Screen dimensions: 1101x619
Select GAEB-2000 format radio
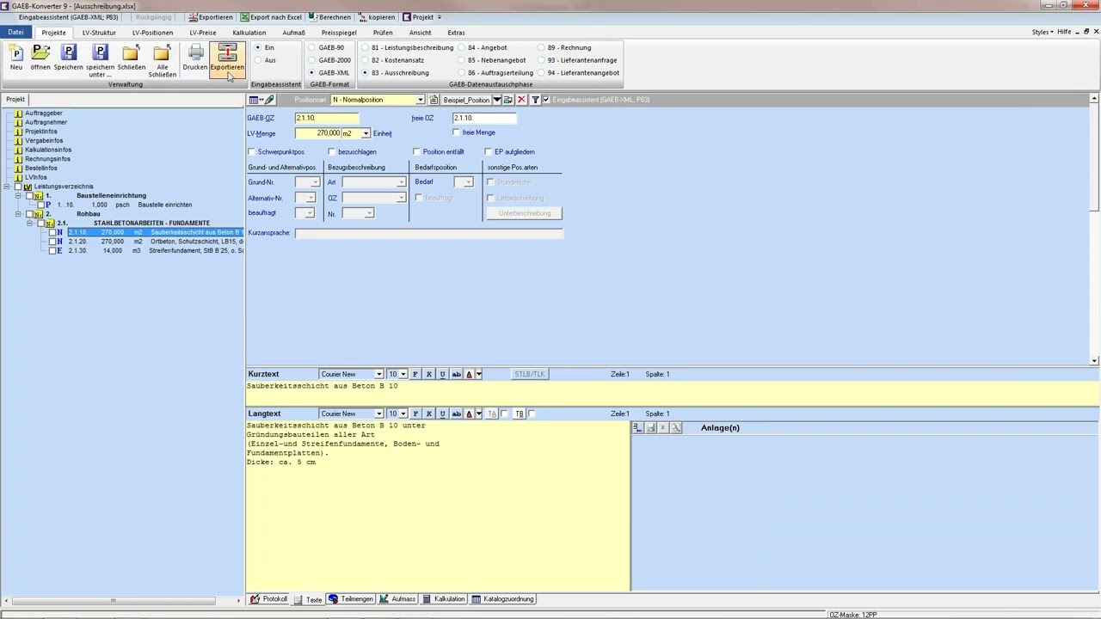pyautogui.click(x=312, y=60)
